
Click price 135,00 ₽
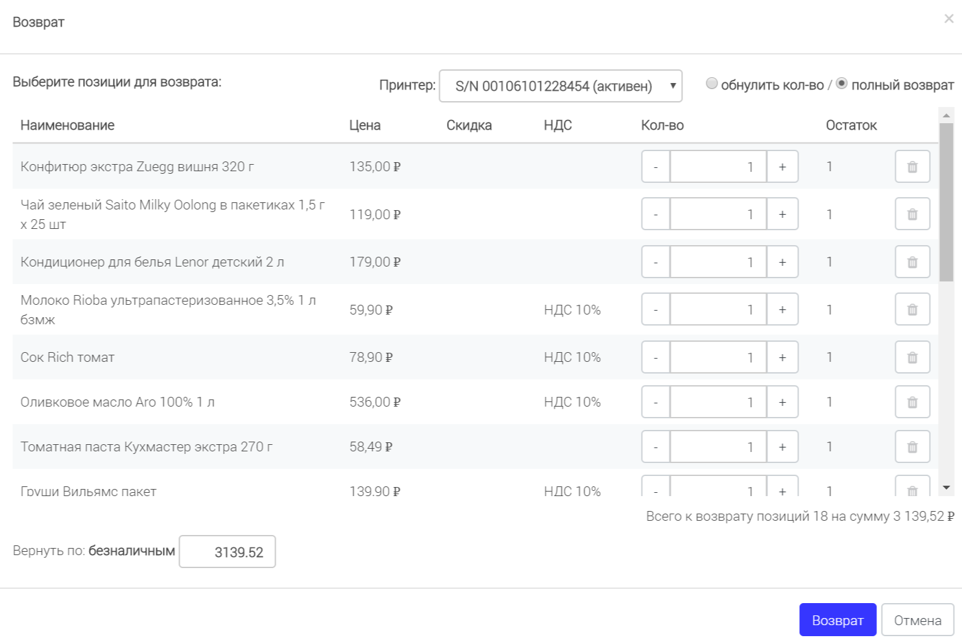(375, 167)
